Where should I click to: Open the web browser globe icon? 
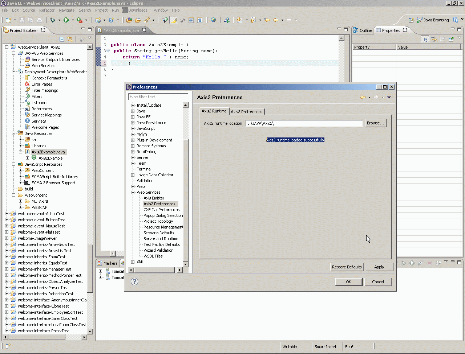coord(214,20)
